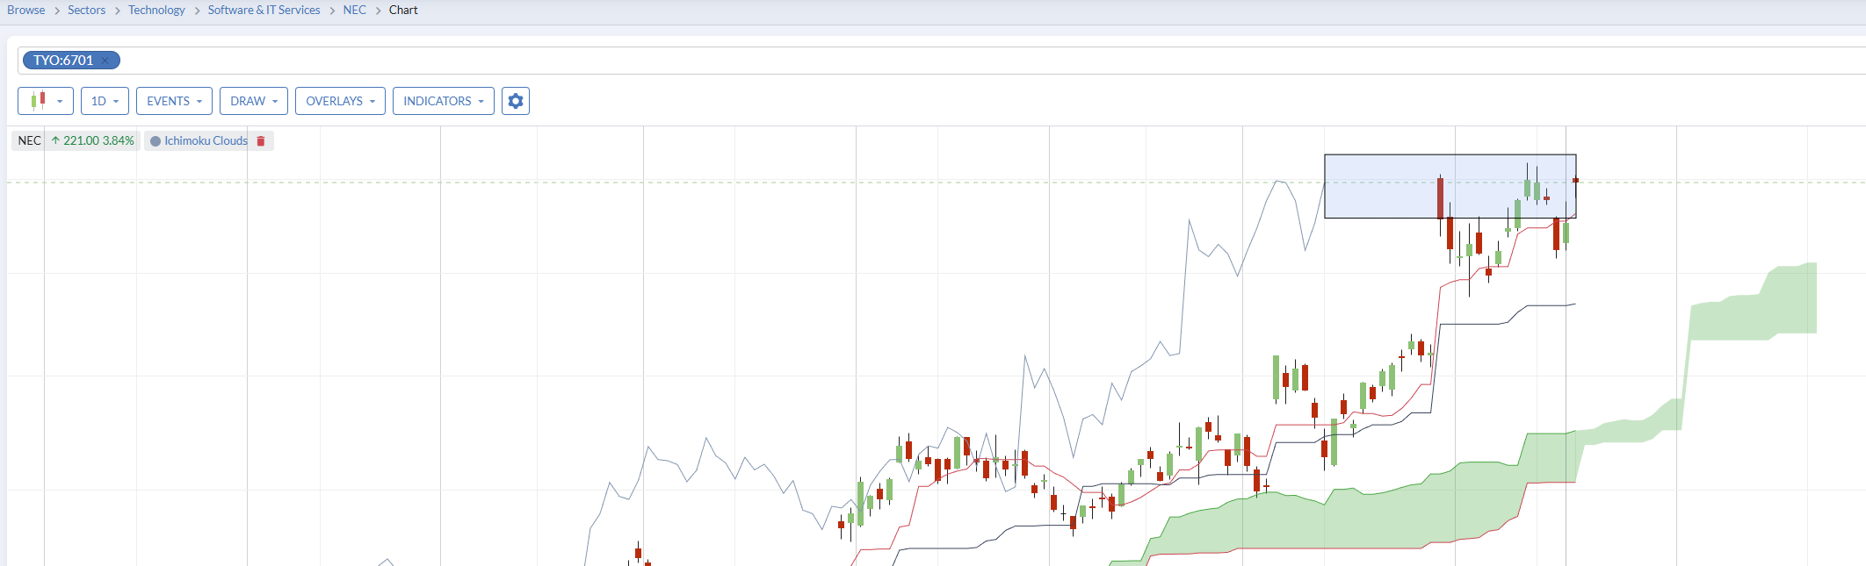
Task: Open the candlestick chart type selector
Action: tap(46, 101)
